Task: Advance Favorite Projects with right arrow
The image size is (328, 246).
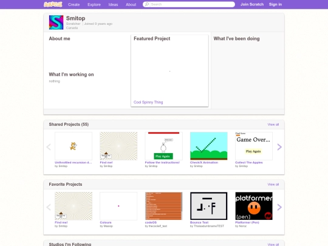Action: point(279,207)
